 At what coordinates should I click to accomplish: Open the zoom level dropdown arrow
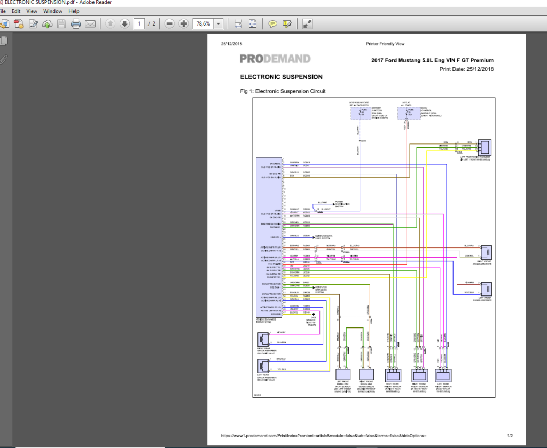[218, 23]
